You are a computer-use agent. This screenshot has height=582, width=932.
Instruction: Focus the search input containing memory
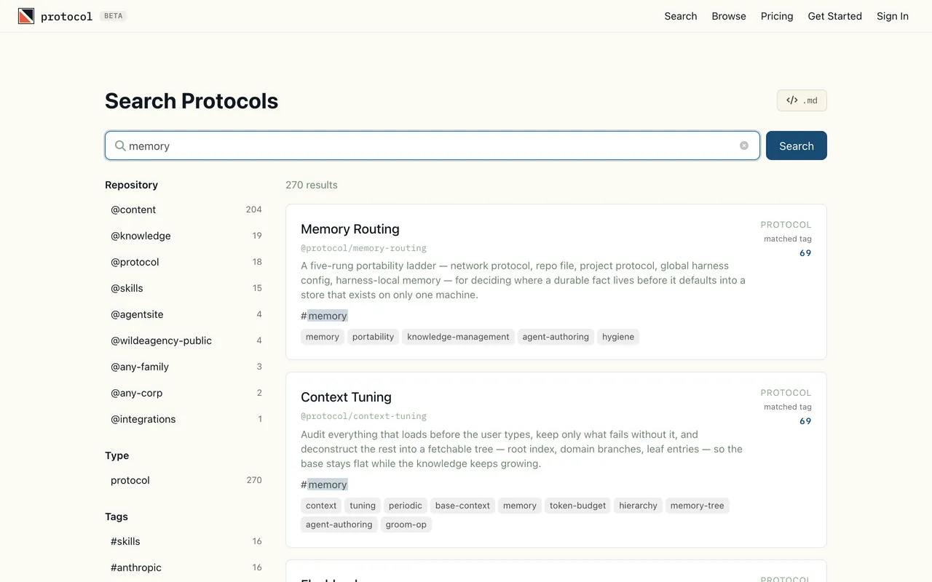[433, 145]
